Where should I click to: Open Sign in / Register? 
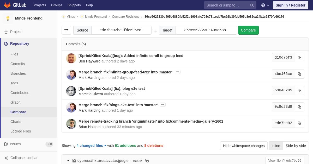[290, 5]
